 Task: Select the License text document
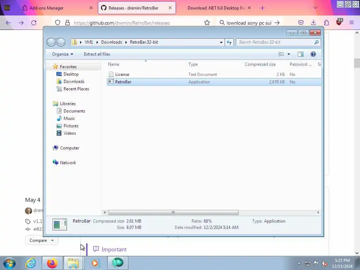[x=214, y=75]
